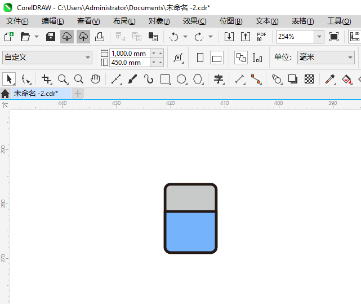
Task: Select the Transparency checkerboard tool
Action: click(x=309, y=79)
